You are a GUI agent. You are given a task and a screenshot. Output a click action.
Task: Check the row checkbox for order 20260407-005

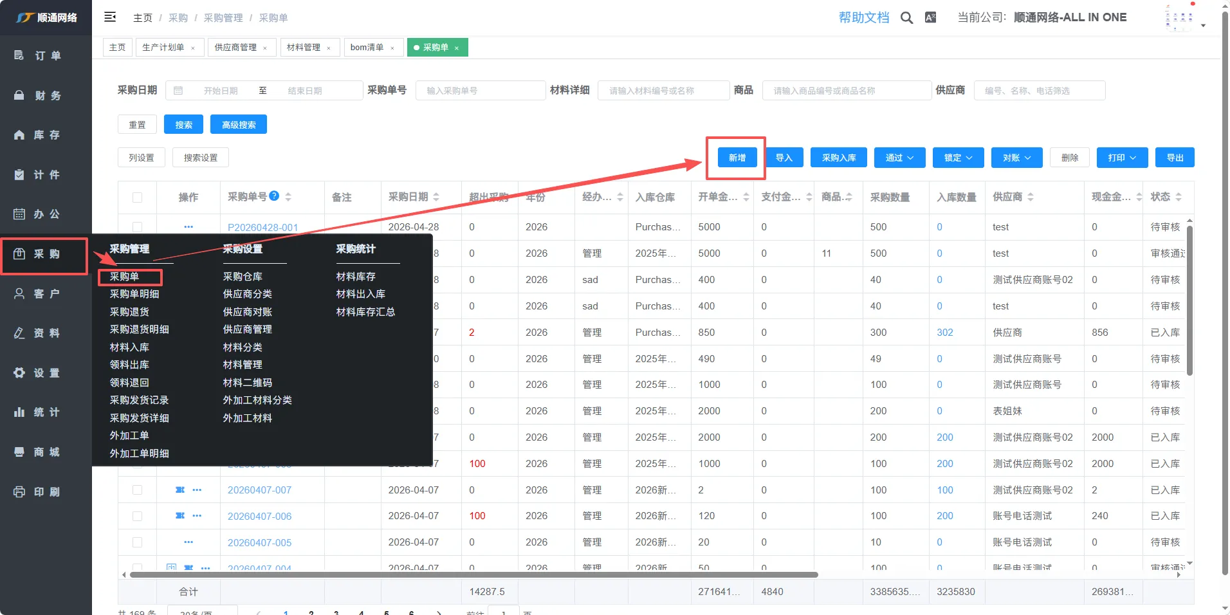[x=137, y=542]
